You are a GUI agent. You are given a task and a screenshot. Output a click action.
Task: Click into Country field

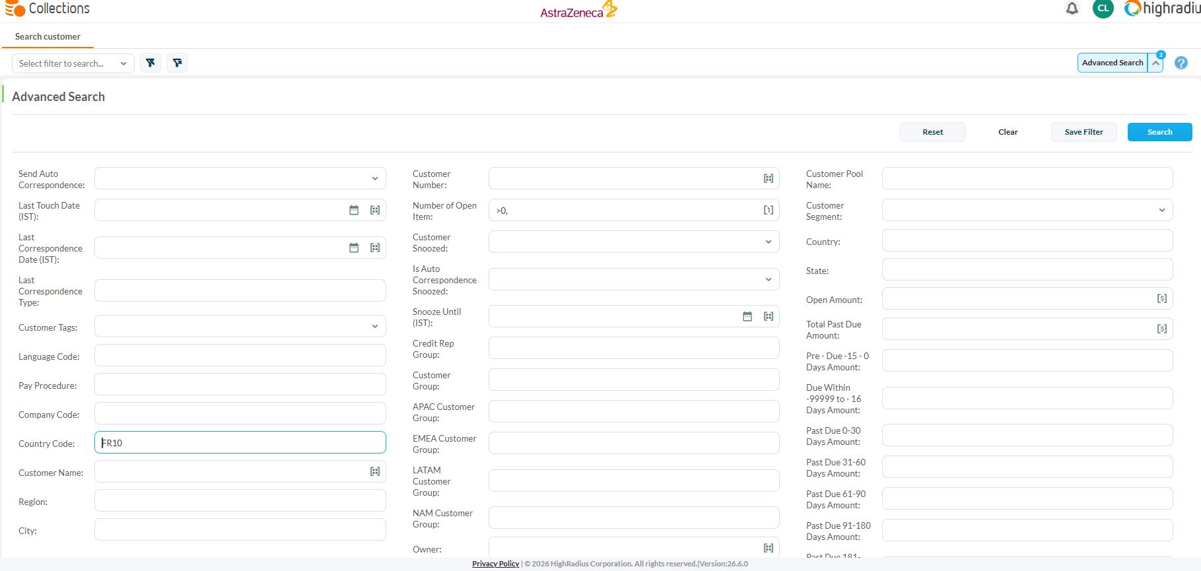(1027, 240)
